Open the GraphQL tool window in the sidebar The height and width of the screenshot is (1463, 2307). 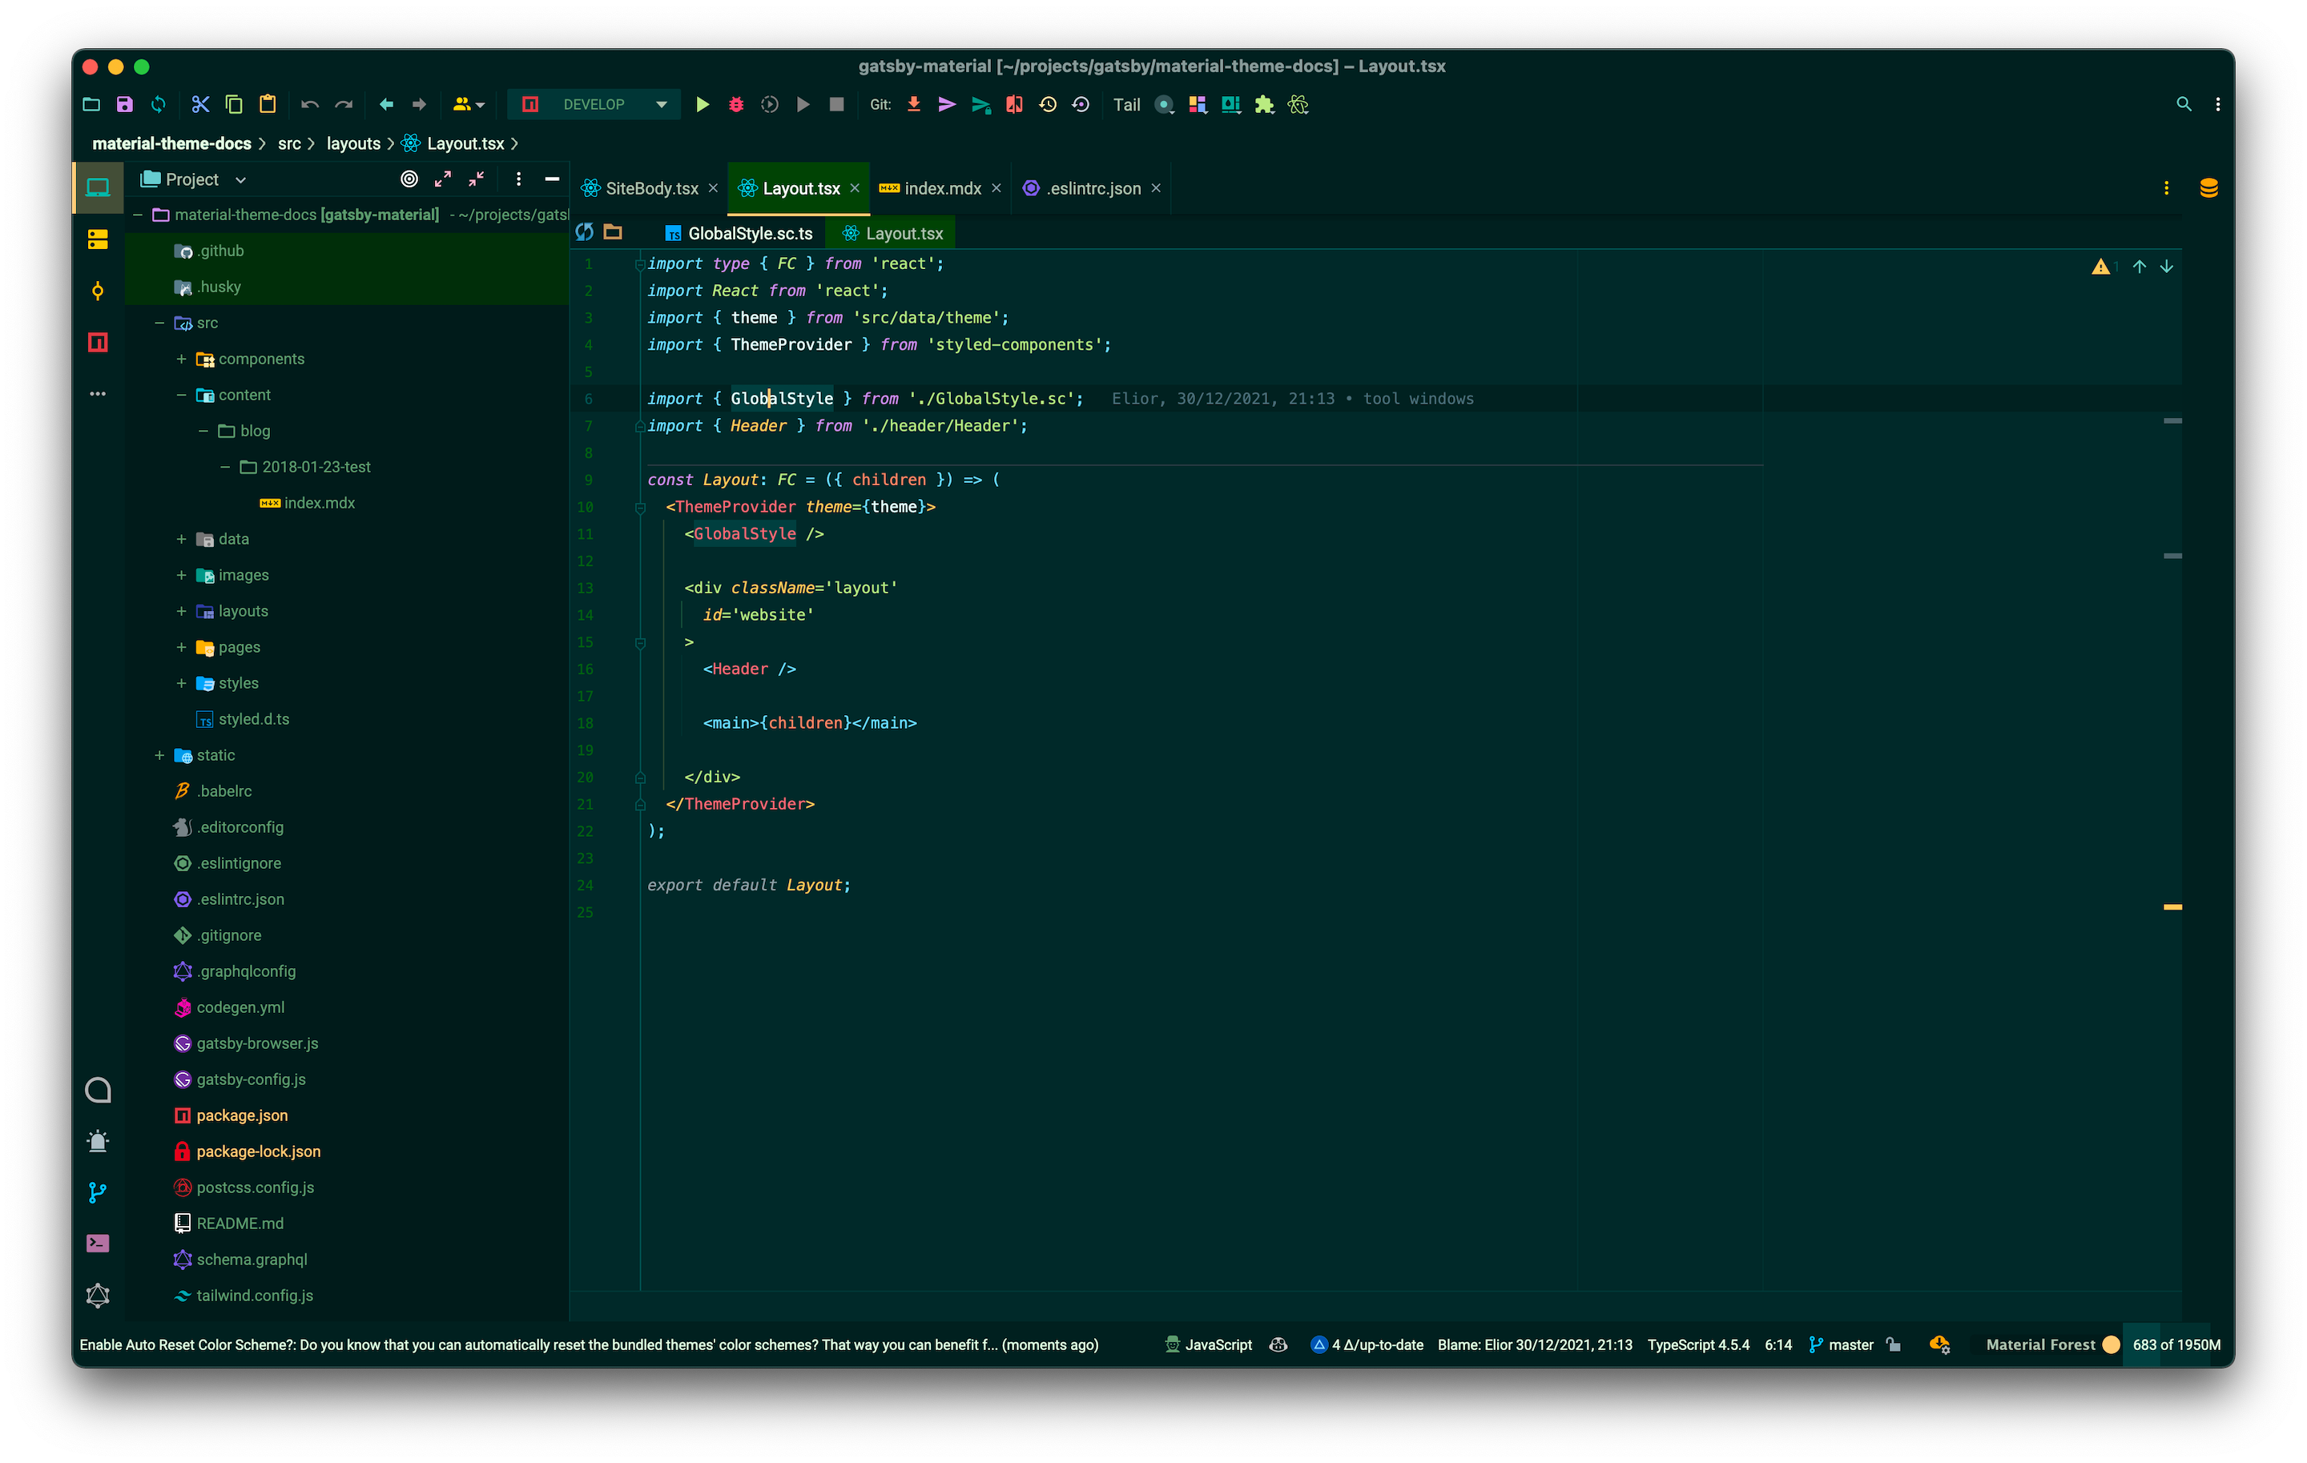(x=98, y=1295)
